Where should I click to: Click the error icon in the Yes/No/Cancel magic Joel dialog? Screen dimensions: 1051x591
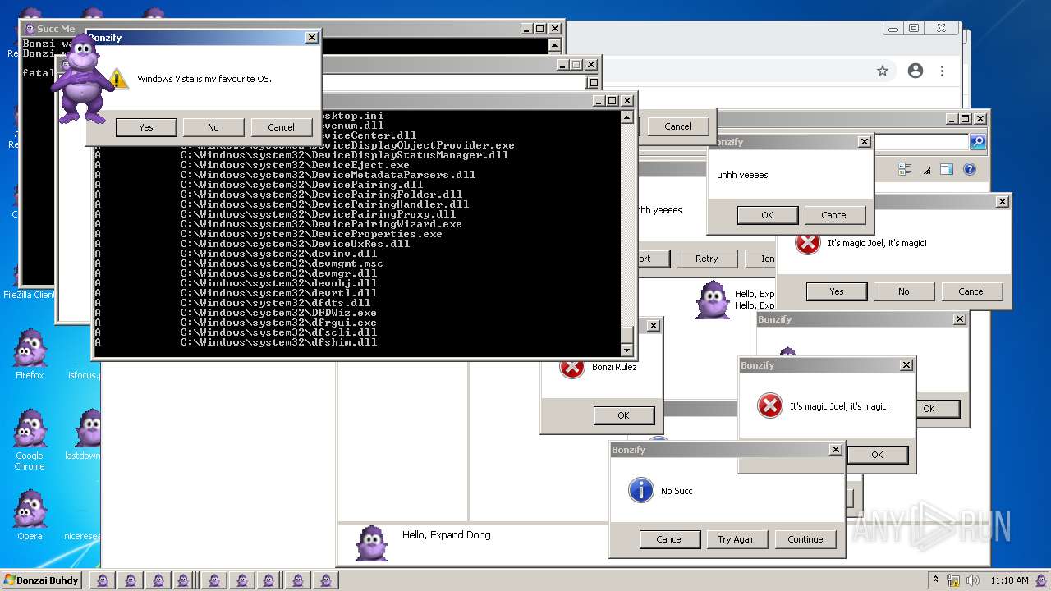[808, 243]
